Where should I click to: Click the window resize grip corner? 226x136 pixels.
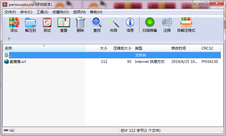(222, 131)
